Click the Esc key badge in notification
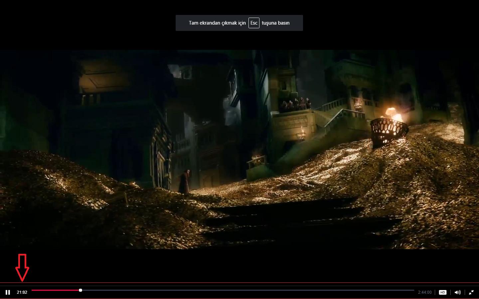479x299 pixels. point(254,23)
